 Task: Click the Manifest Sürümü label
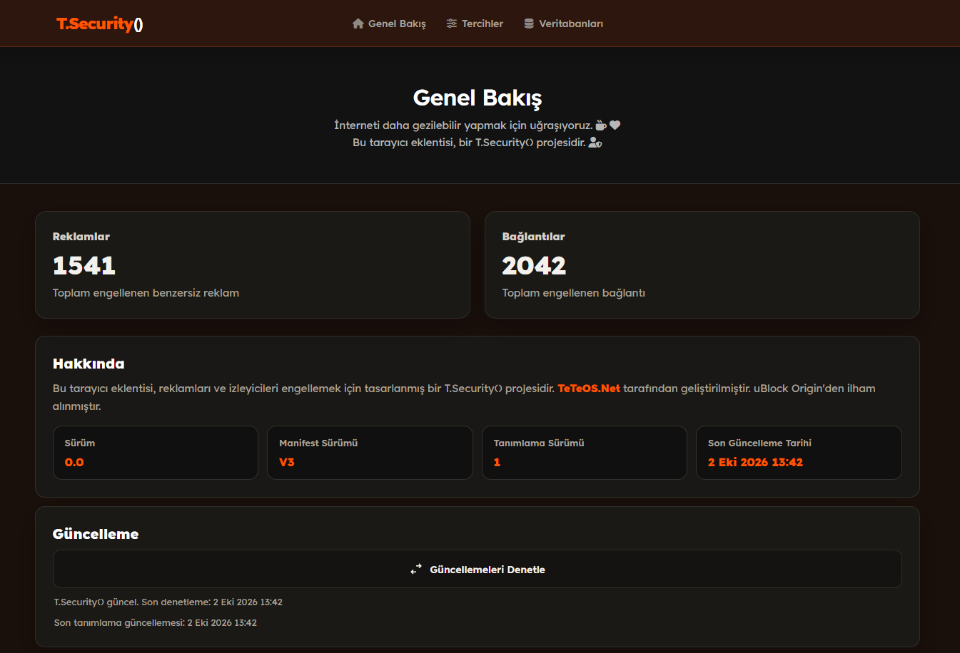[x=318, y=443]
